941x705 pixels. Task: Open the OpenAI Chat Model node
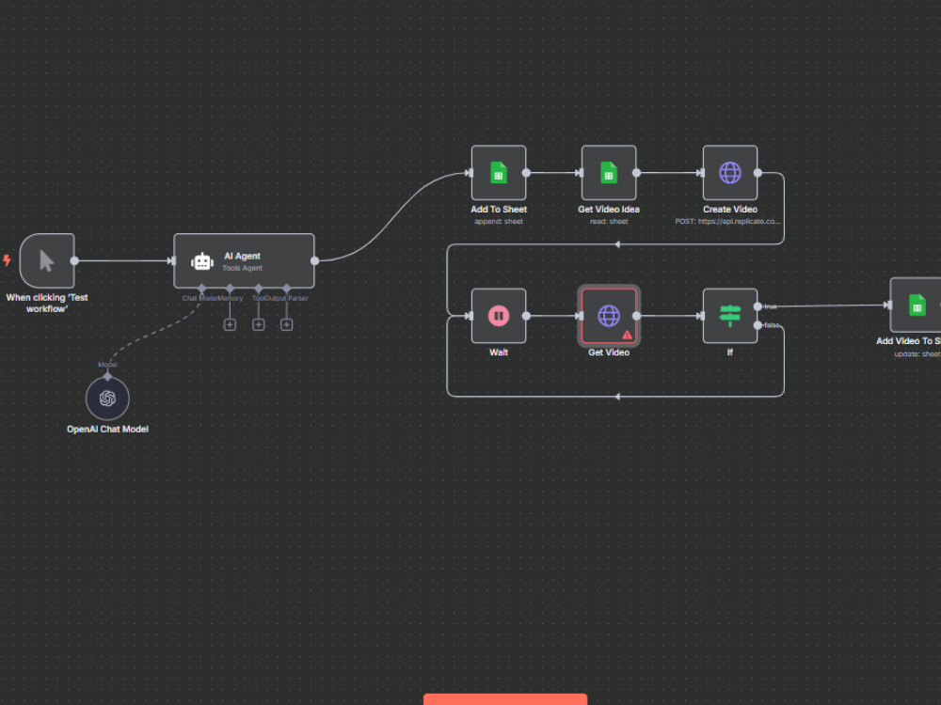click(x=107, y=398)
